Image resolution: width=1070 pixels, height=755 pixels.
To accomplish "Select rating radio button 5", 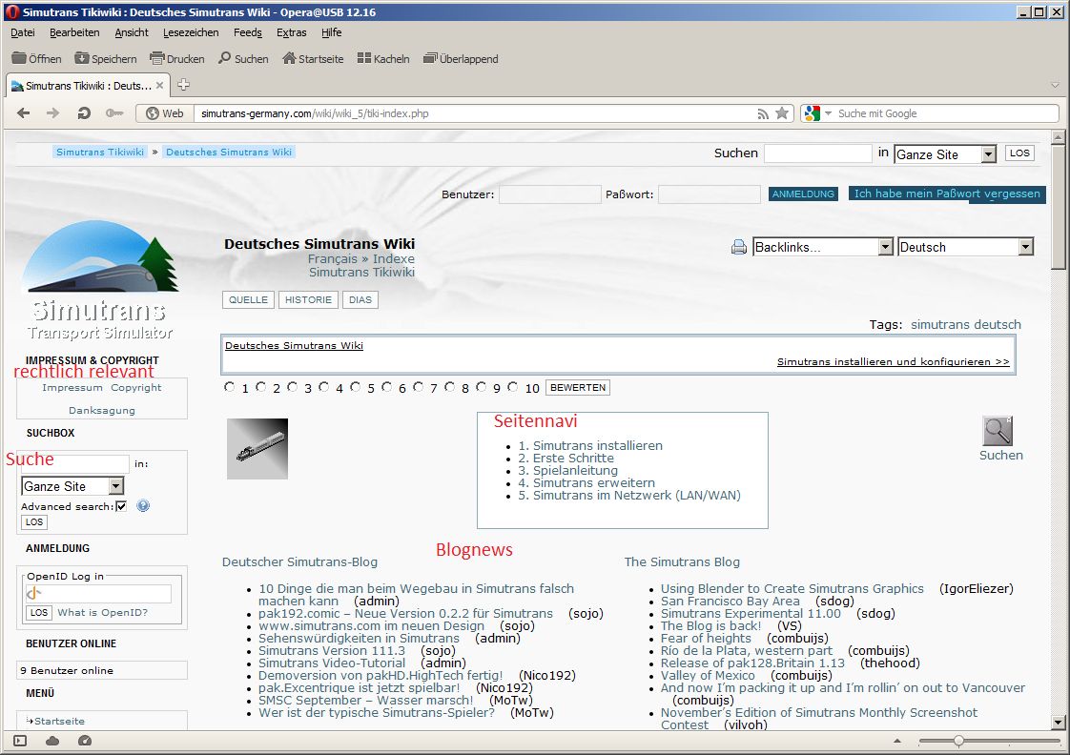I will [356, 387].
